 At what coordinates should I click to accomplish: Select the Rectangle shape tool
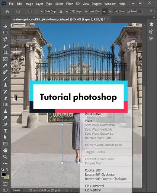click(x=5, y=144)
